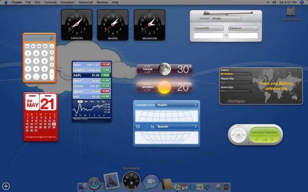Open the Advanced menu
Image resolution: width=308 pixels, height=192 pixels.
(x=86, y=2)
